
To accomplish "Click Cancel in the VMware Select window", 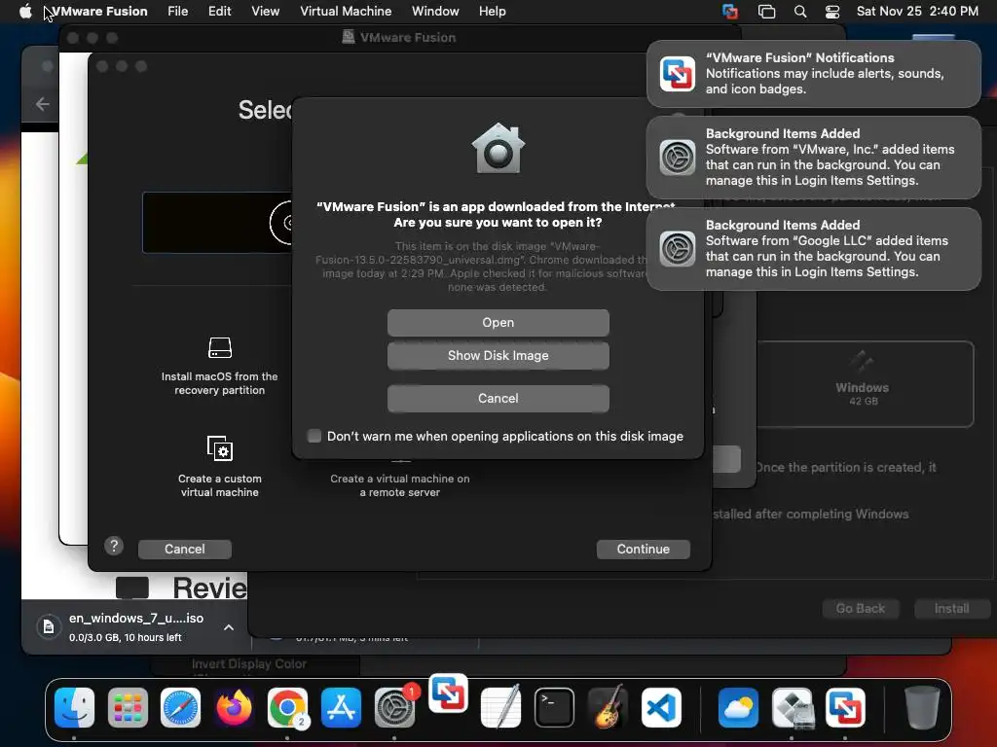I will coord(184,549).
